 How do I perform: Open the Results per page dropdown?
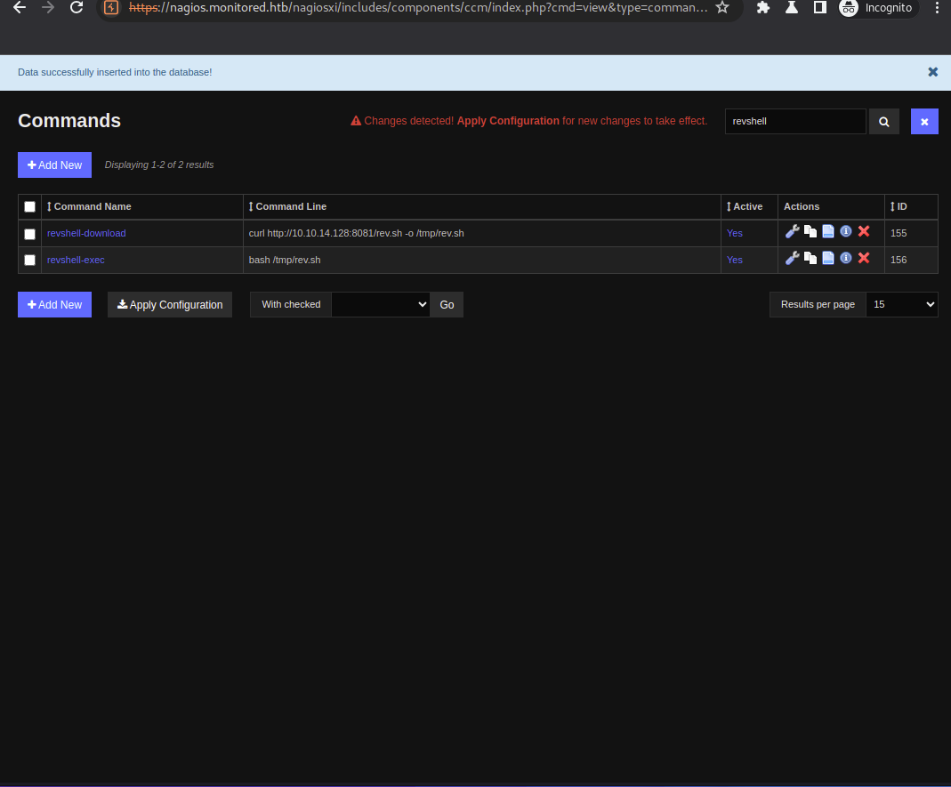tap(902, 304)
